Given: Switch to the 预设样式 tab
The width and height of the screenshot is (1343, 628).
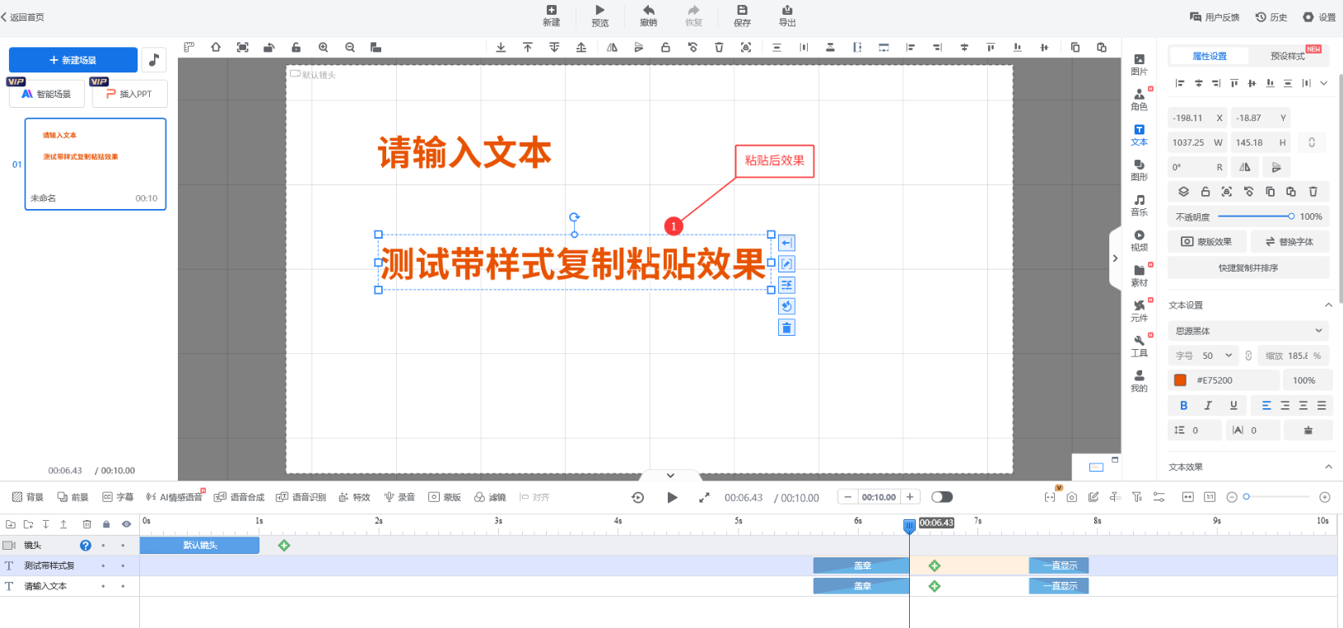Looking at the screenshot, I should pos(1287,56).
